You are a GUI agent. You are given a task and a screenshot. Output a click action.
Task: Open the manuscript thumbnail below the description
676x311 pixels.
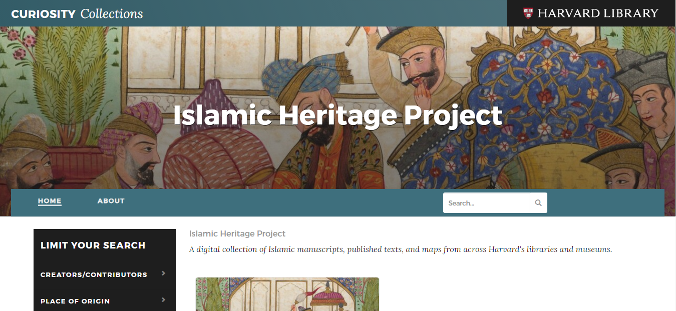(287, 294)
